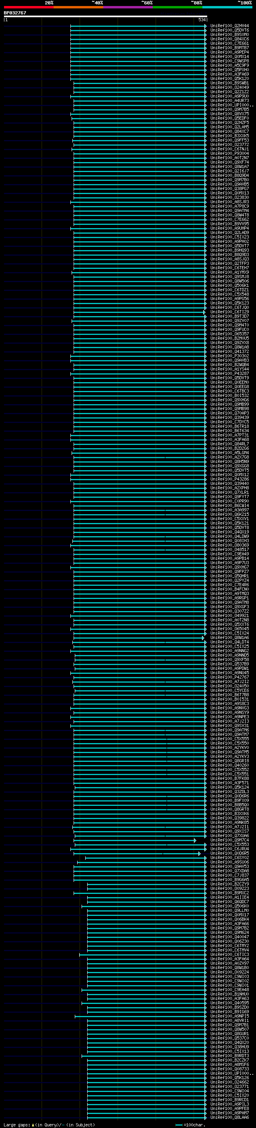
Task: Select the UniRef100_C6TMY2 label
Action: click(230, 946)
